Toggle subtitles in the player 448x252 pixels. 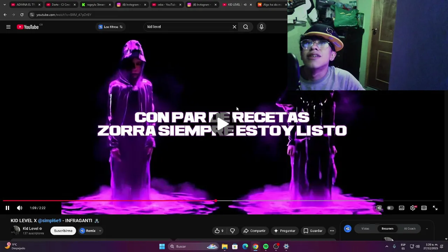pos(401,208)
